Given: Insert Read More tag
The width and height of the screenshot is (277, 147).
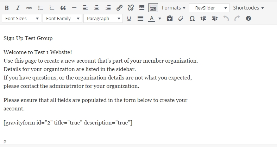Looking at the screenshot, I should pos(142,8).
